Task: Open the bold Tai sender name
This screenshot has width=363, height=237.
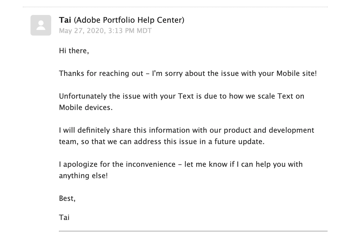Action: coord(65,20)
